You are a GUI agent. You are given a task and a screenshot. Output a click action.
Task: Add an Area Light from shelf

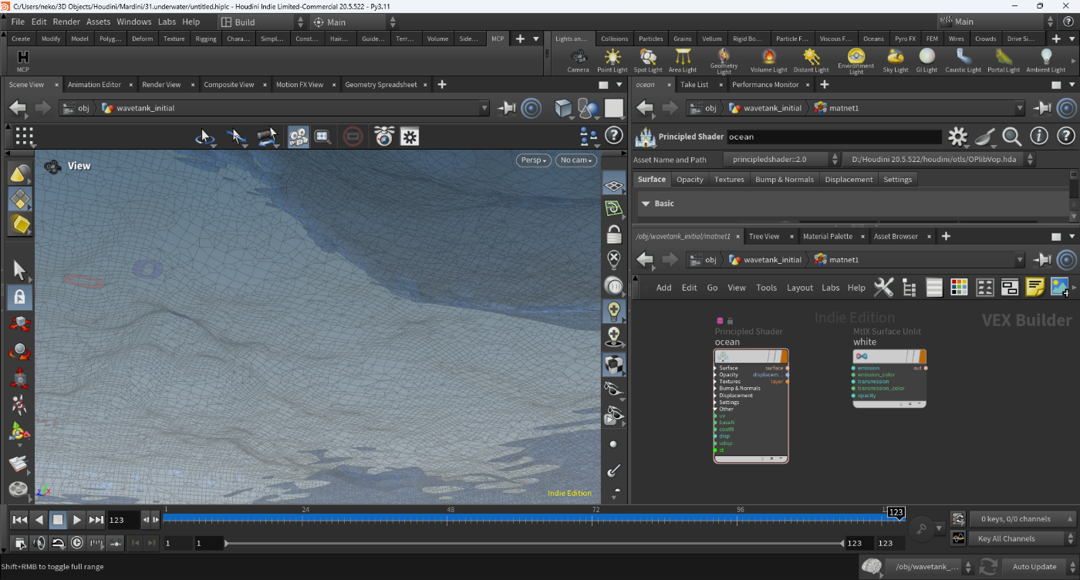(x=683, y=60)
